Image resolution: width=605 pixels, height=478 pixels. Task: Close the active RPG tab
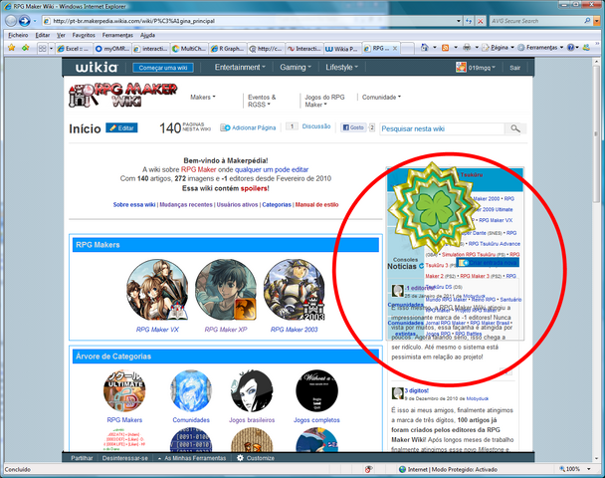pyautogui.click(x=395, y=48)
